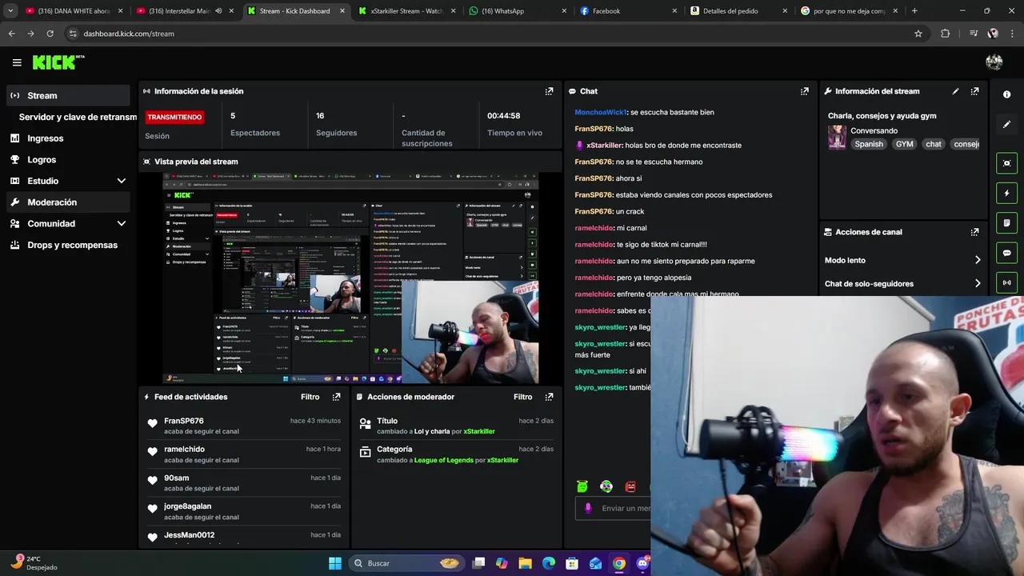
Task: Click jorge8agalan in the activity feed
Action: coord(187,506)
